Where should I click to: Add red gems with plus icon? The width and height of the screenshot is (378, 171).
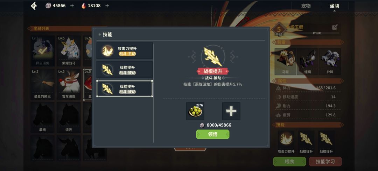[107, 6]
